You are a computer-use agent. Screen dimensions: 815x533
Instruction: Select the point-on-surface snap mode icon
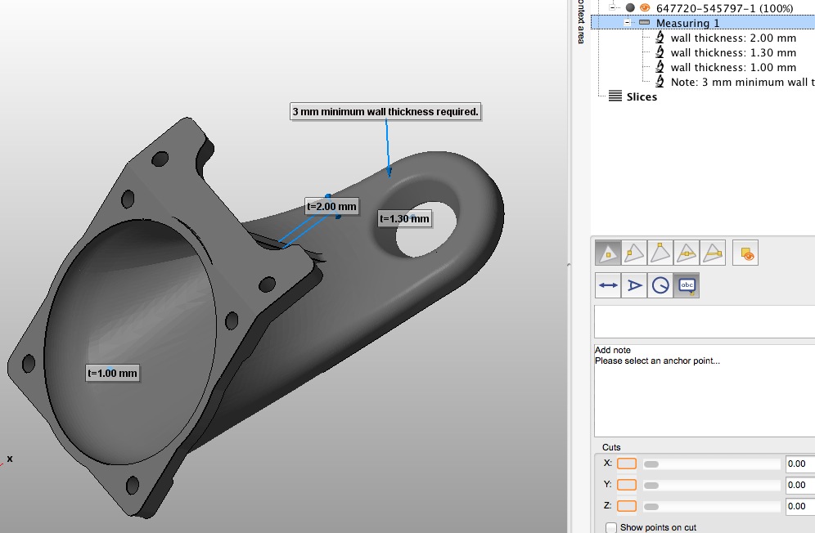pos(608,254)
